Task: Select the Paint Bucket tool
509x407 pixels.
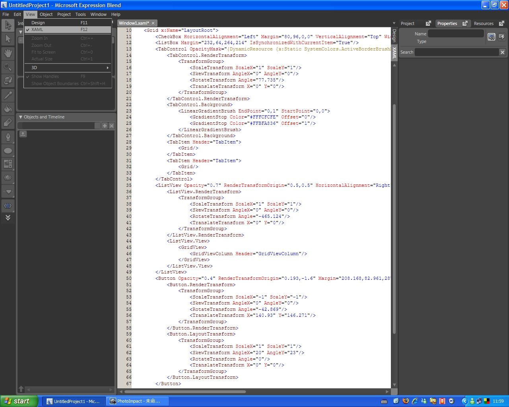Action: (8, 109)
